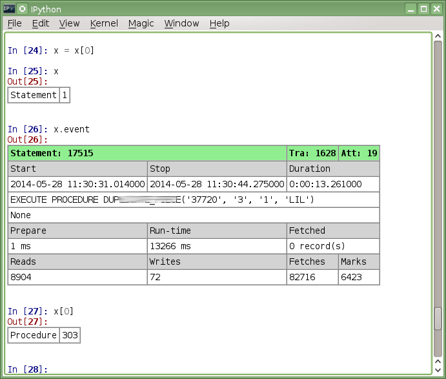Open the Help menu
The image size is (446, 379).
click(219, 23)
